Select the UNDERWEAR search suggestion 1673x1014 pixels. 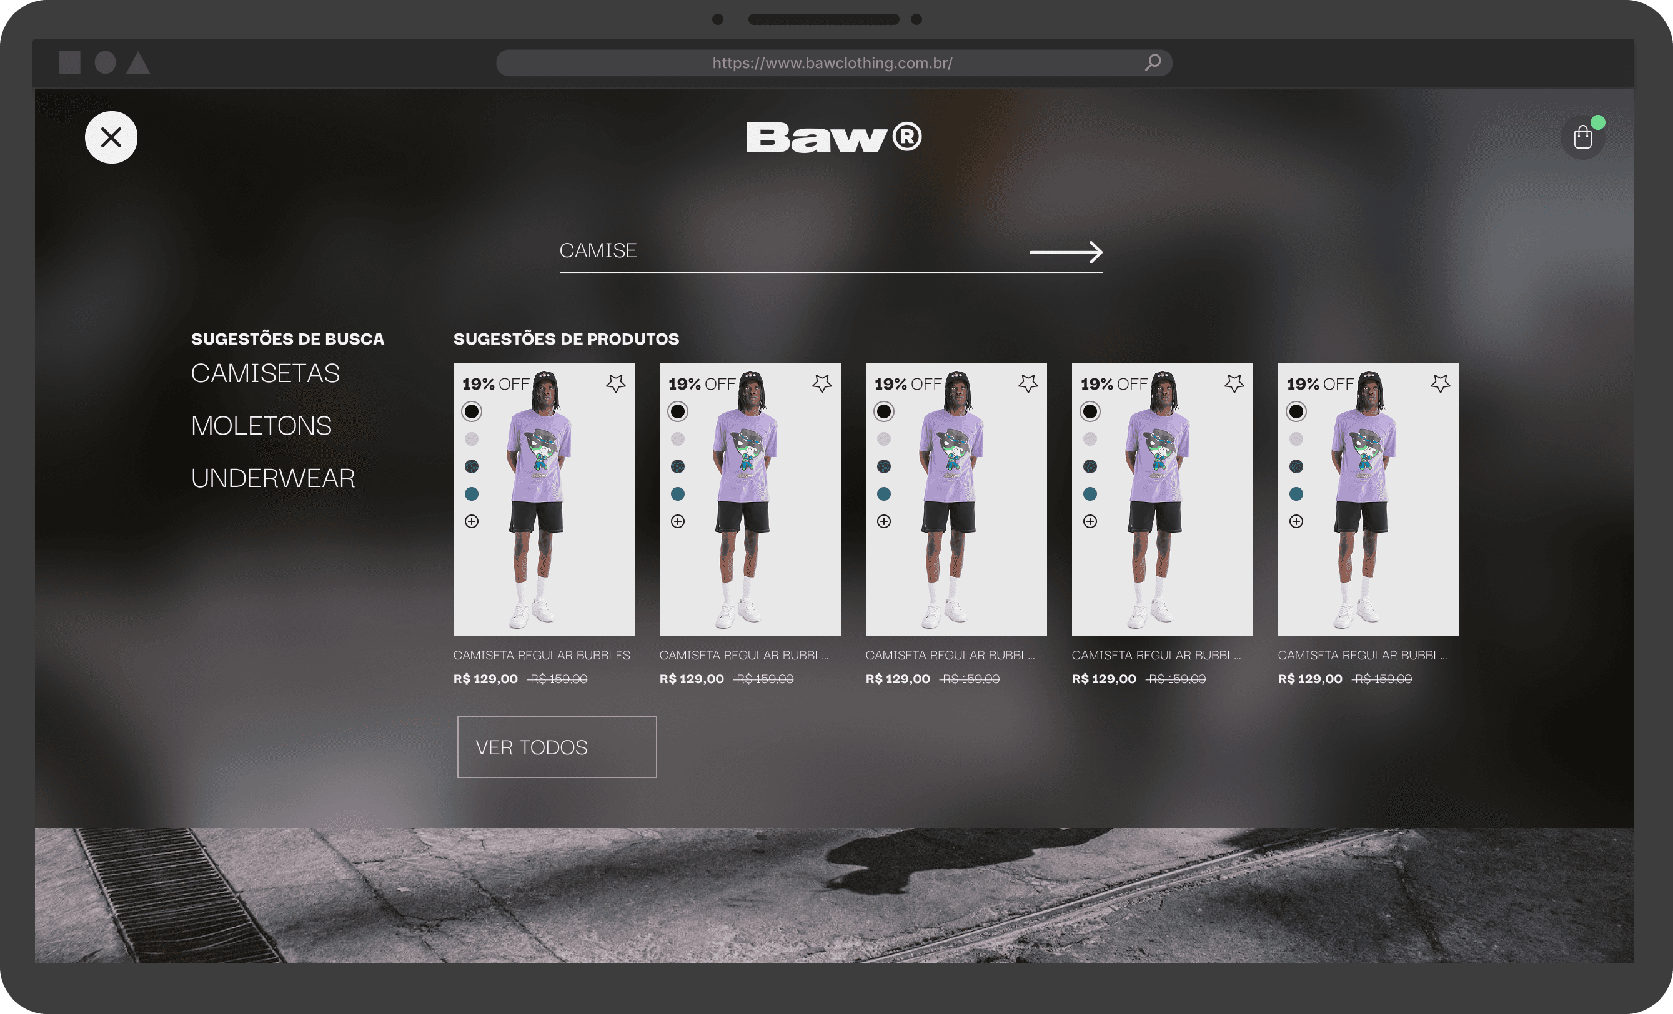[273, 478]
